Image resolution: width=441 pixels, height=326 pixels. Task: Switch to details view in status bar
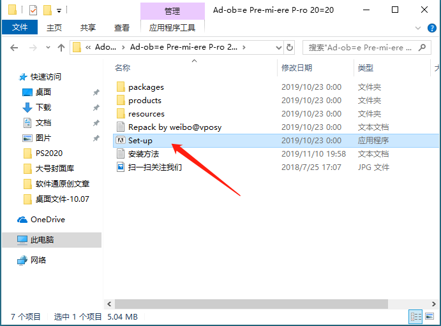(x=416, y=317)
